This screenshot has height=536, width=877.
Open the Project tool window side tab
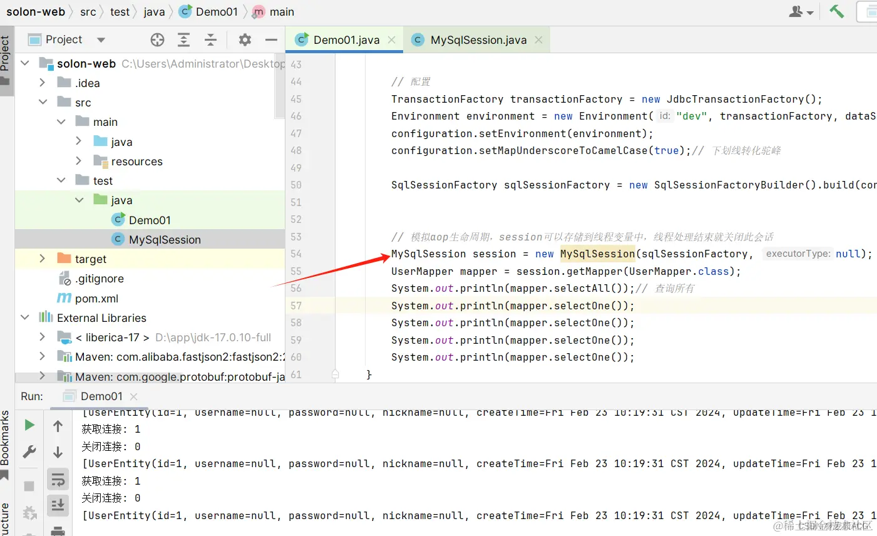pyautogui.click(x=6, y=61)
